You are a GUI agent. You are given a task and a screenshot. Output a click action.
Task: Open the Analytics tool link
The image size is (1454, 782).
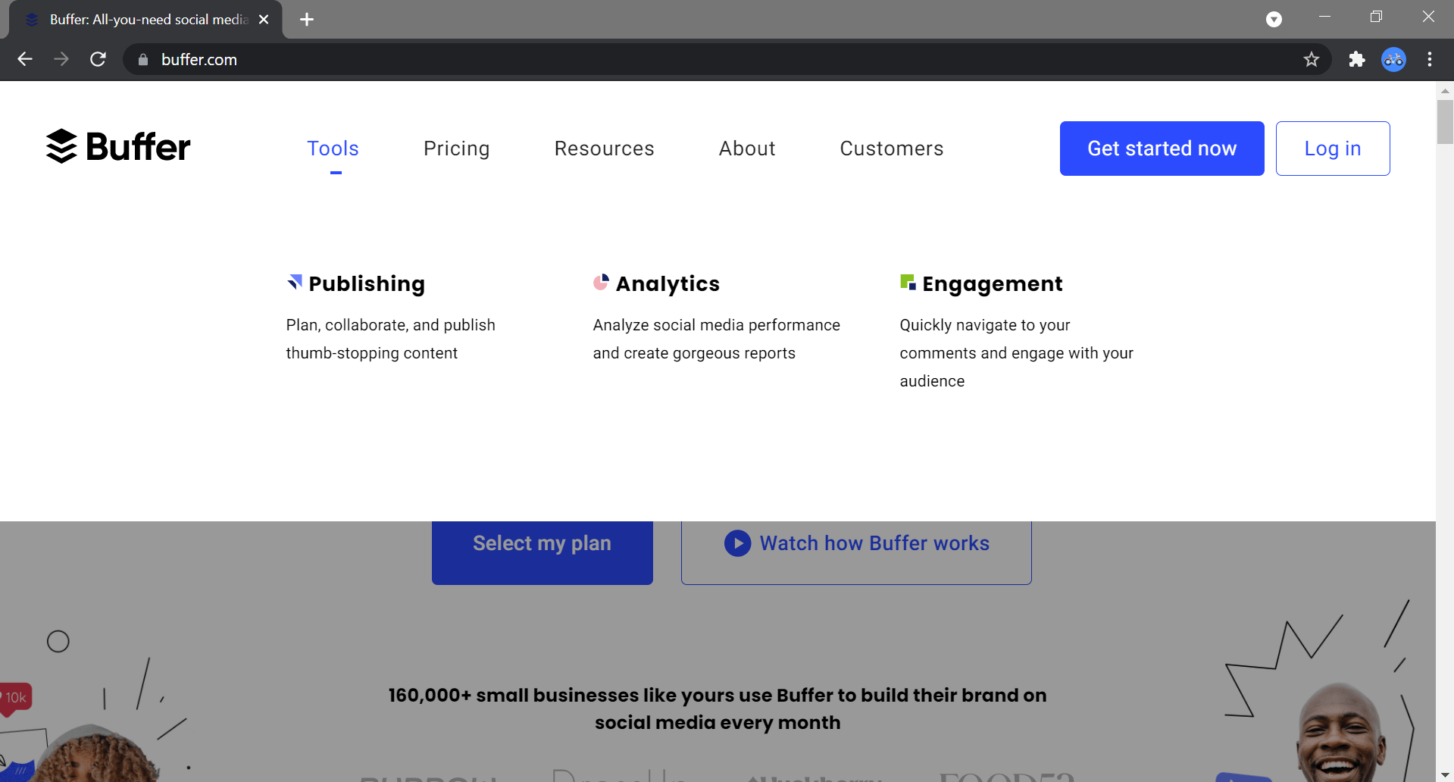[668, 283]
